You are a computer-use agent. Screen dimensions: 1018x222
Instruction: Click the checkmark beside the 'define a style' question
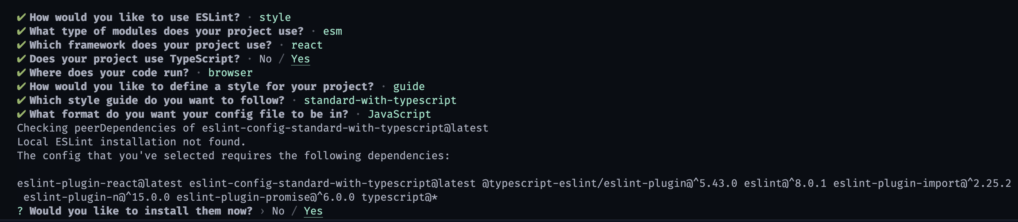pyautogui.click(x=21, y=86)
